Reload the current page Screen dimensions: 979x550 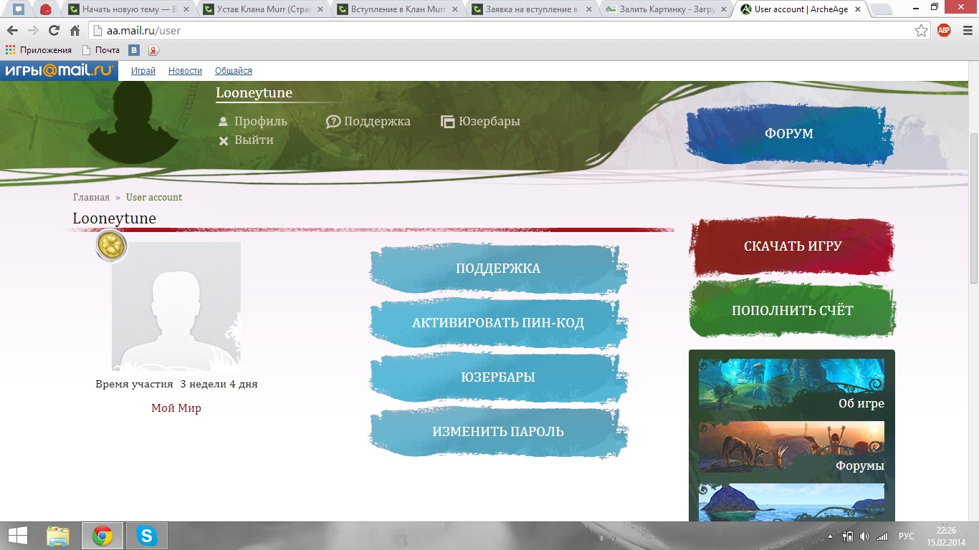[54, 31]
